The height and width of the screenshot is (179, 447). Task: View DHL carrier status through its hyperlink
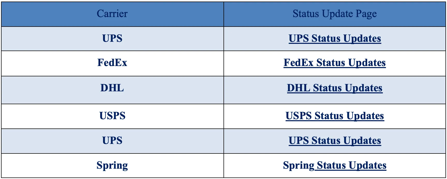334,88
